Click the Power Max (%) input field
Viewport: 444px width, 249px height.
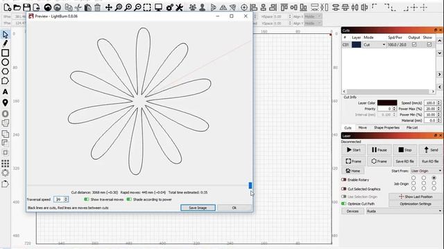[431, 109]
